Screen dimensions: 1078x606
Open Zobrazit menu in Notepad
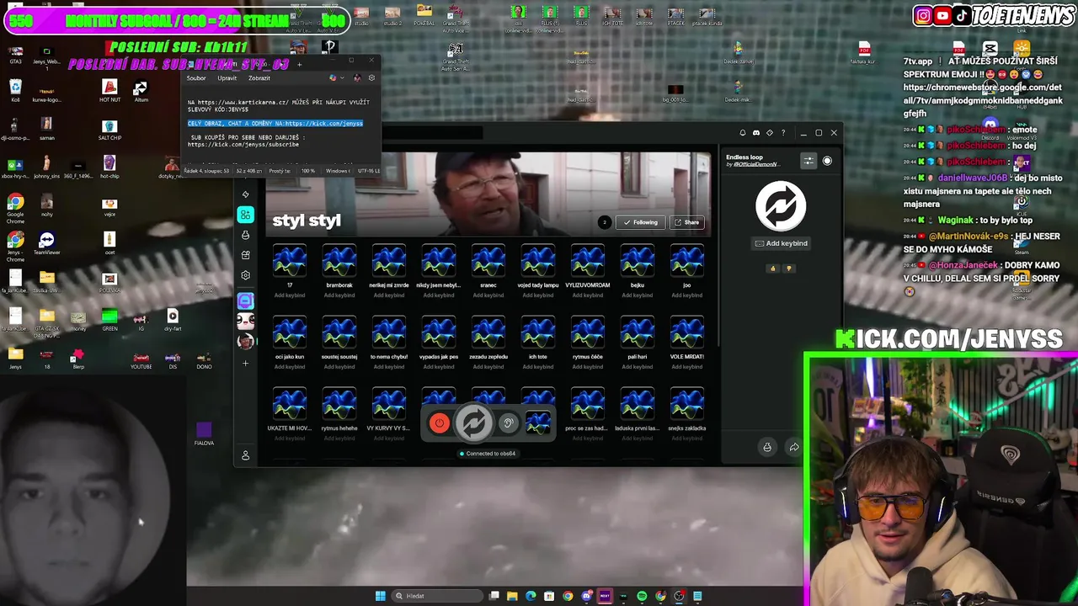(259, 78)
